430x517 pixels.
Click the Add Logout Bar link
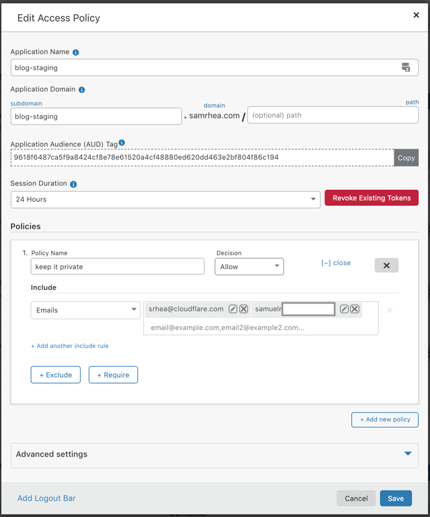[46, 499]
